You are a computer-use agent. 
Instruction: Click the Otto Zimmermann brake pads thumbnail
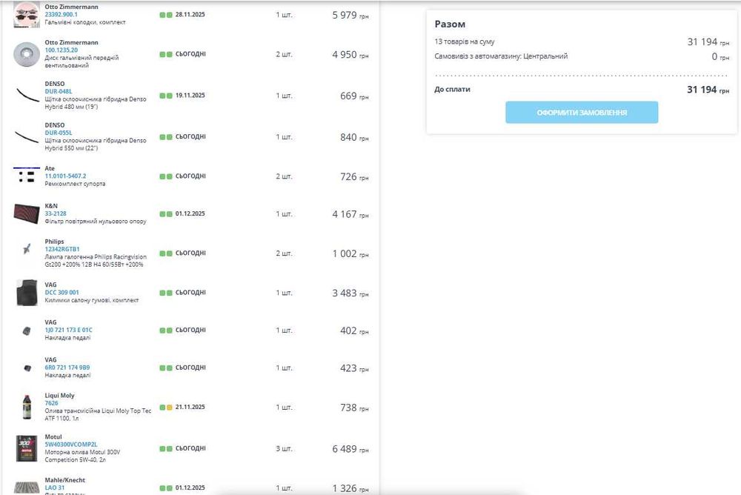(x=26, y=15)
